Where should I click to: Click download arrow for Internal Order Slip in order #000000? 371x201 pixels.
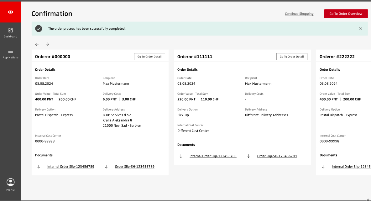(39, 167)
